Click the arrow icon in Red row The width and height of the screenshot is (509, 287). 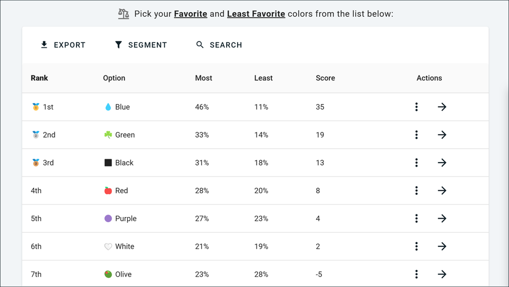(442, 191)
